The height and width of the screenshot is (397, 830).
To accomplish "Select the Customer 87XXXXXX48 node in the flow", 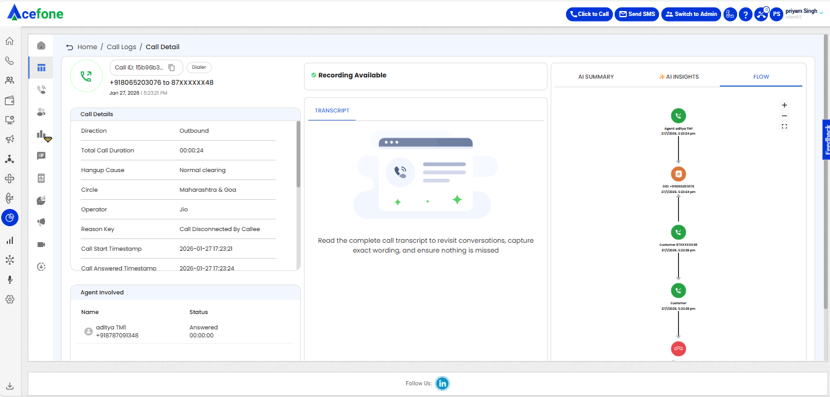I will click(678, 232).
